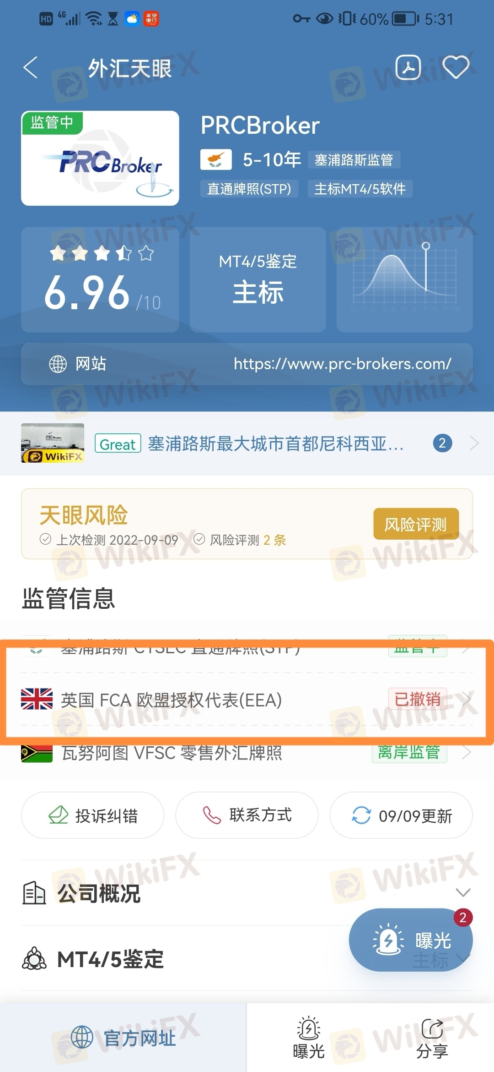Open the 官方网址 tab
494x1072 pixels.
pyautogui.click(x=123, y=1038)
